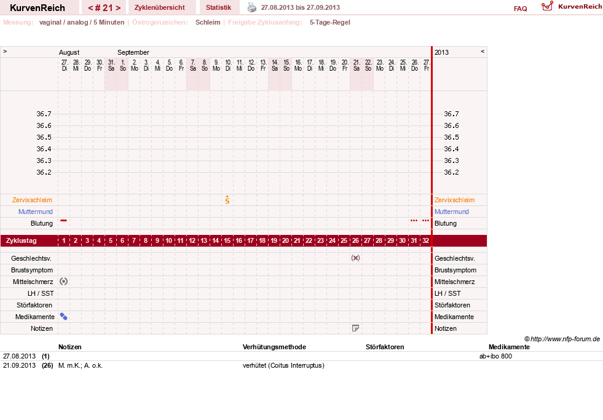The image size is (603, 420).
Task: Click the Störfaktoren column header in notes table
Action: coord(385,347)
